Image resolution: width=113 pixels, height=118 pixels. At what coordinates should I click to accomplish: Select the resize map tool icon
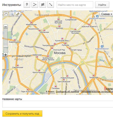pyautogui.click(x=51, y=5)
